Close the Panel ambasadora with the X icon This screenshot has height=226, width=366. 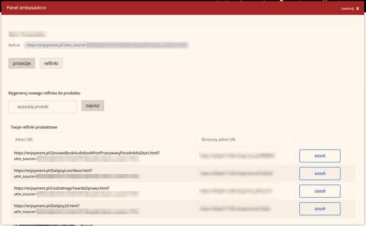(x=358, y=9)
